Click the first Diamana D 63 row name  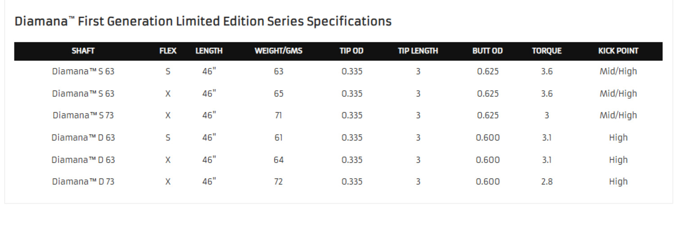[x=83, y=137]
